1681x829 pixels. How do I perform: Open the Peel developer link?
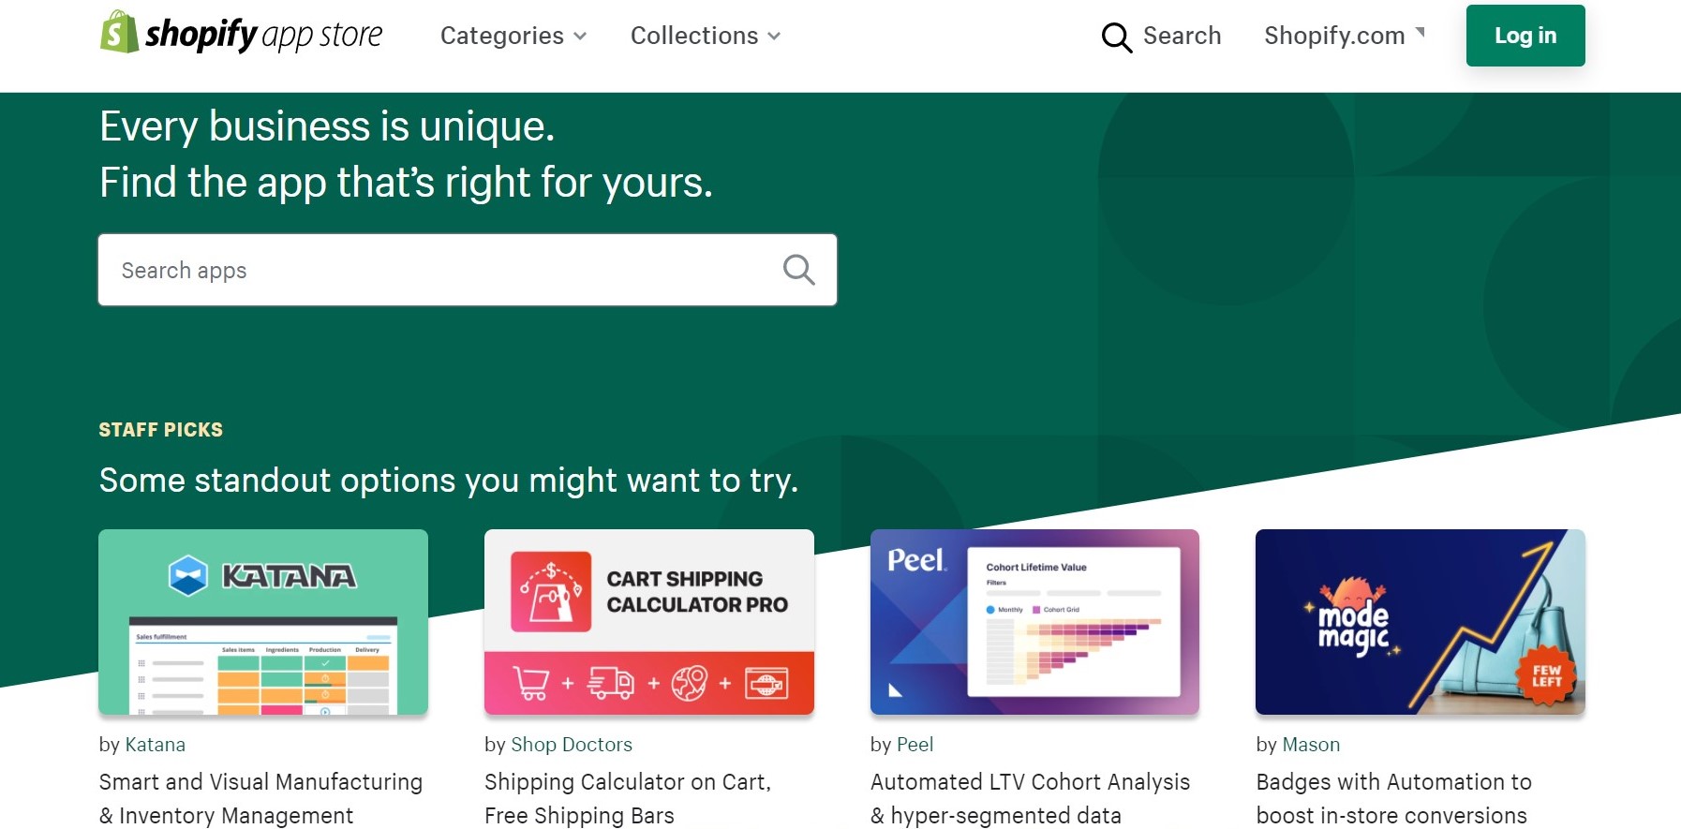coord(915,745)
